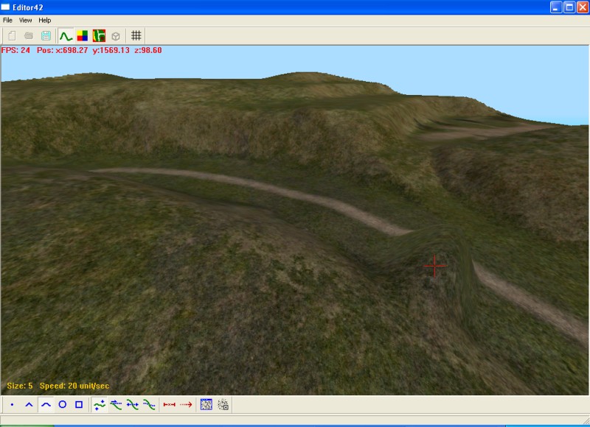Choose the square brush shape
The width and height of the screenshot is (590, 427).
pyautogui.click(x=79, y=404)
